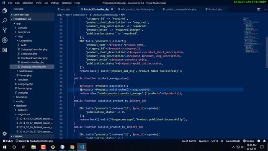Open Windows Start menu
The width and height of the screenshot is (268, 151).
(x=5, y=147)
